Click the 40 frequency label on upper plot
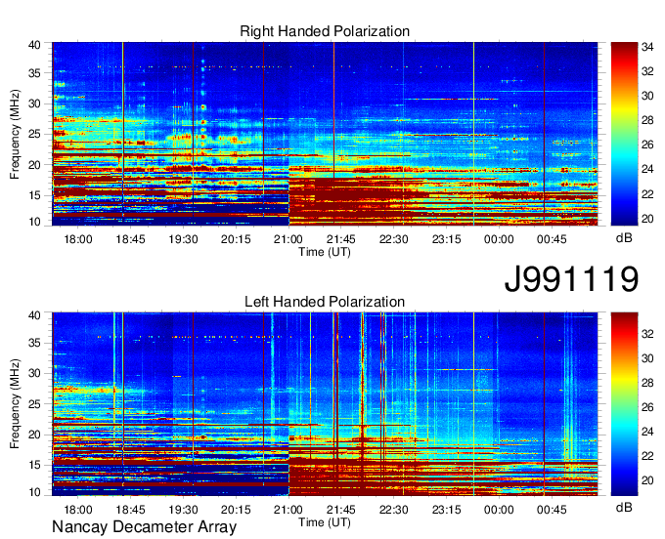The height and width of the screenshot is (539, 665). coord(34,45)
